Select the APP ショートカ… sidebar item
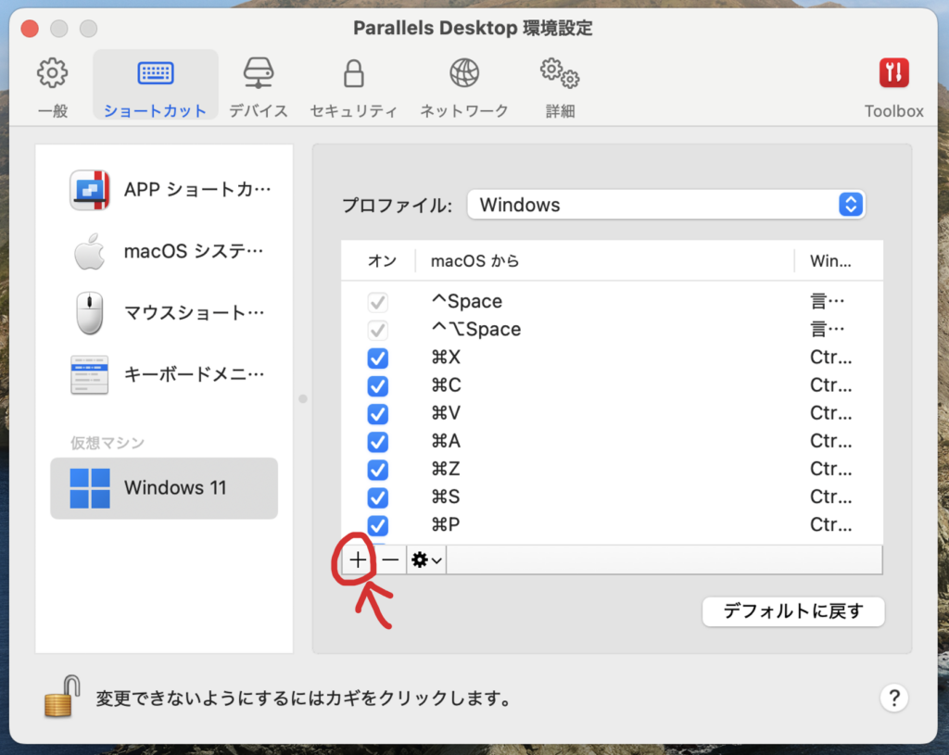Viewport: 949px width, 755px height. pyautogui.click(x=164, y=190)
